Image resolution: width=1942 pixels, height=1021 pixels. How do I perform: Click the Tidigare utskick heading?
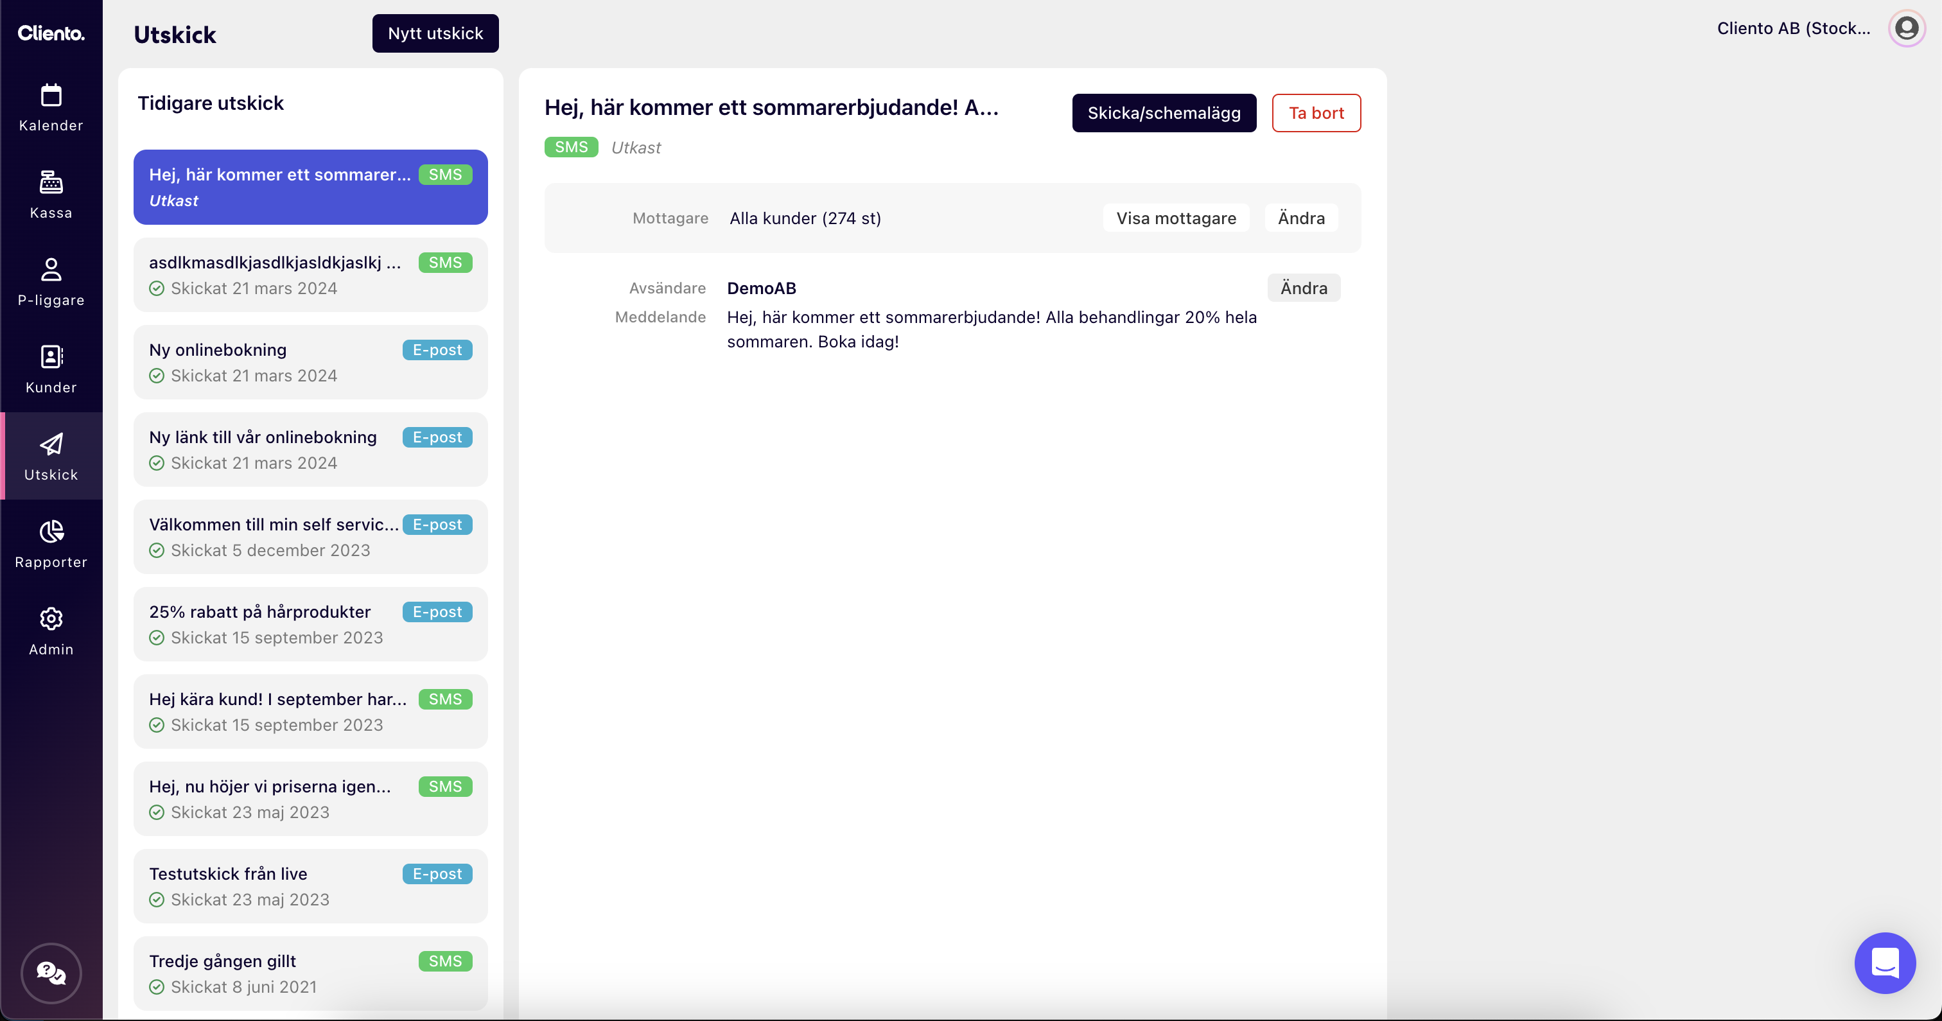(211, 103)
